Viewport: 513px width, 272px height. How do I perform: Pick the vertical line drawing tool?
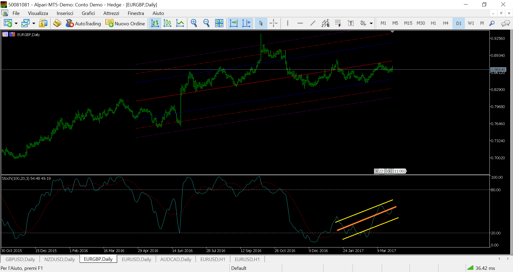tap(287, 23)
